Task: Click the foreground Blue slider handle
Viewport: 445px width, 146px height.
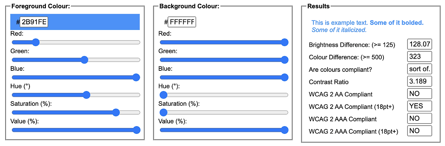Action: pyautogui.click(x=136, y=77)
